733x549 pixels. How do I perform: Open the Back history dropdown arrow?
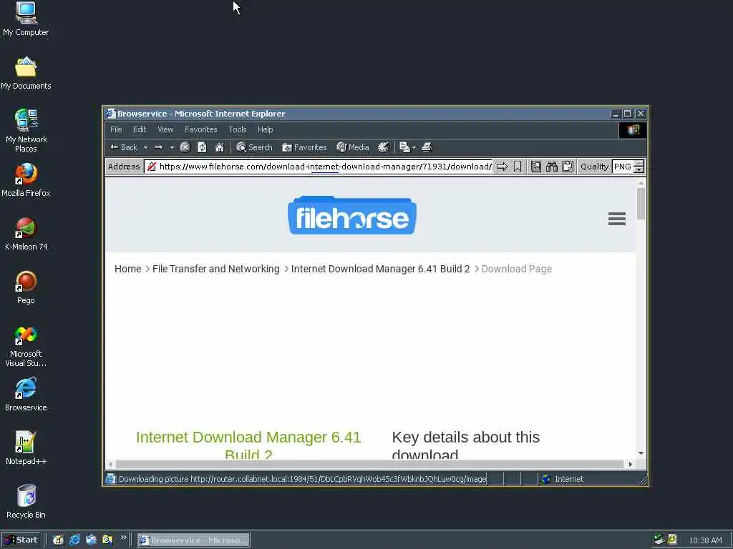pyautogui.click(x=145, y=147)
